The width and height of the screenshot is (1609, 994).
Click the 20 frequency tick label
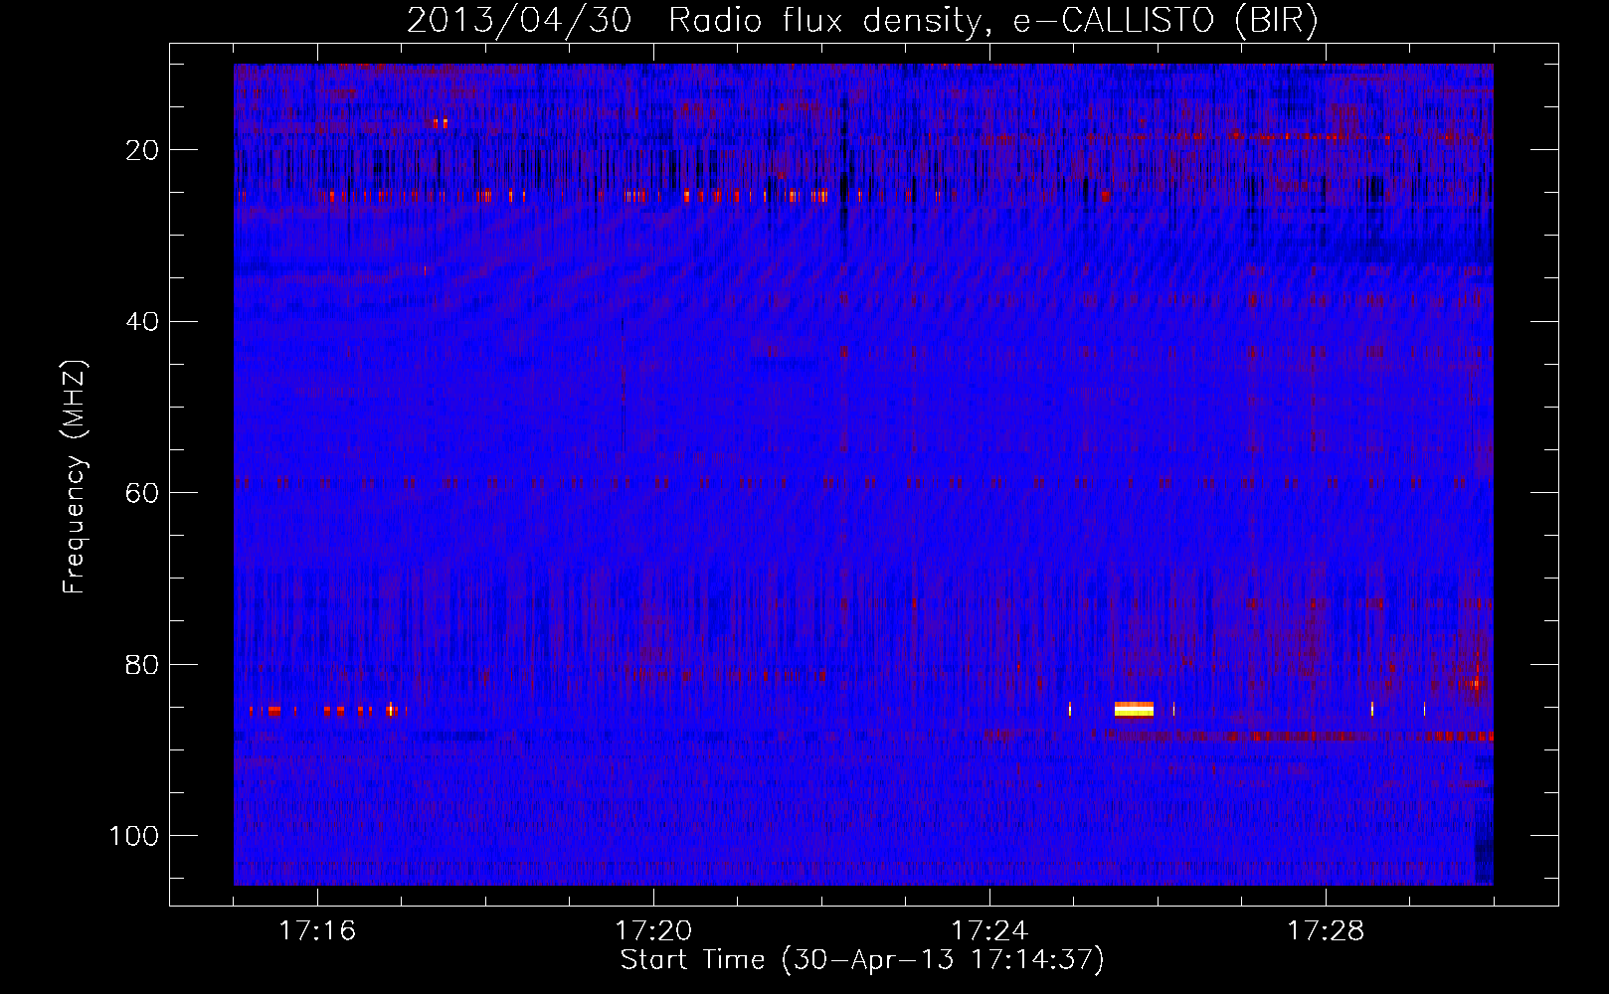click(142, 150)
